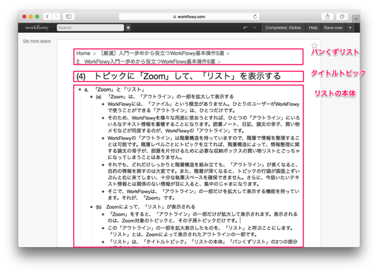Click bullet of そのため、WorkFlowyを paragraph
This screenshot has height=273, width=378.
pos(103,118)
